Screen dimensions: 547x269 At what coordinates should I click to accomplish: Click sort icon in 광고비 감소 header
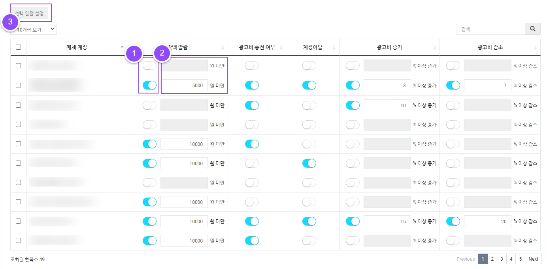[535, 47]
